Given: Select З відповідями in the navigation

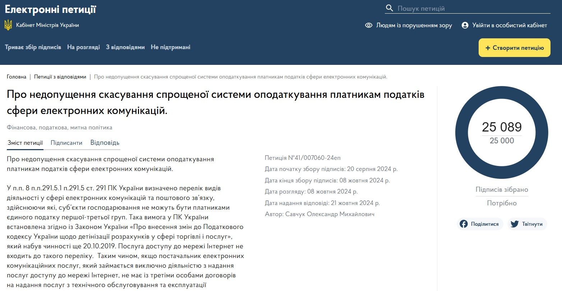Looking at the screenshot, I should pyautogui.click(x=125, y=47).
